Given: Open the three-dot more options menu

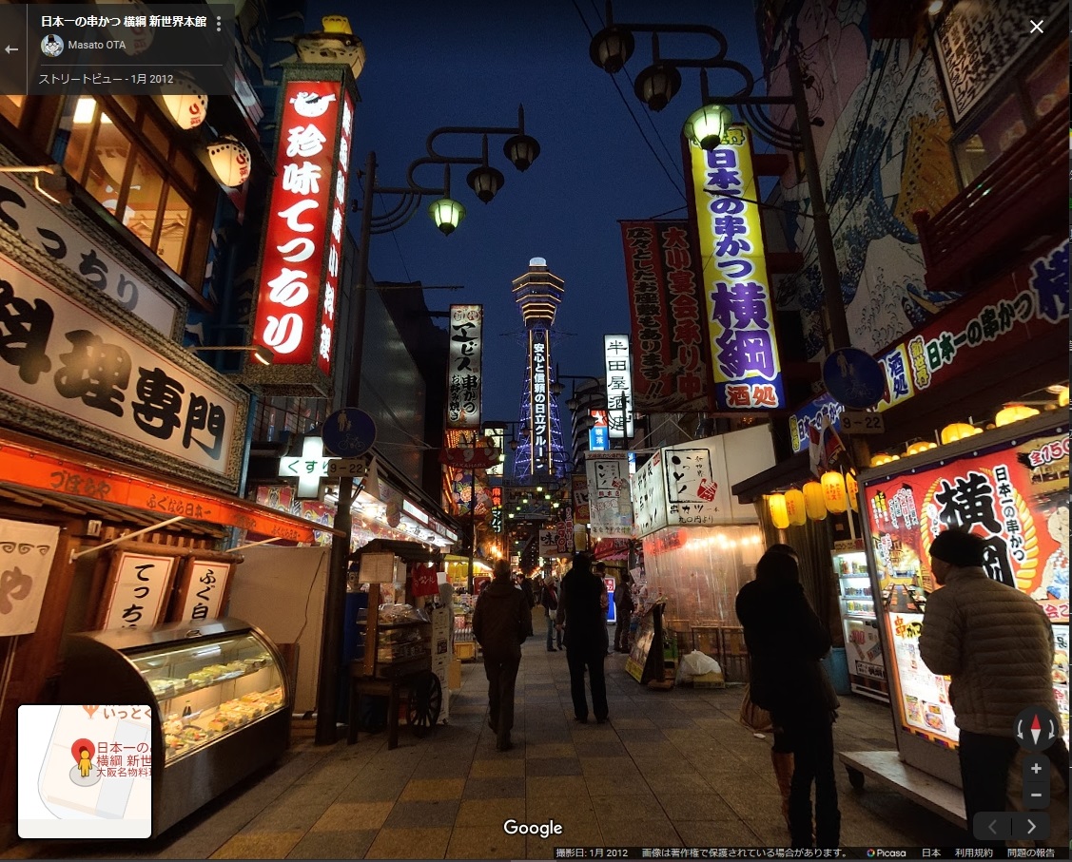Looking at the screenshot, I should [219, 24].
